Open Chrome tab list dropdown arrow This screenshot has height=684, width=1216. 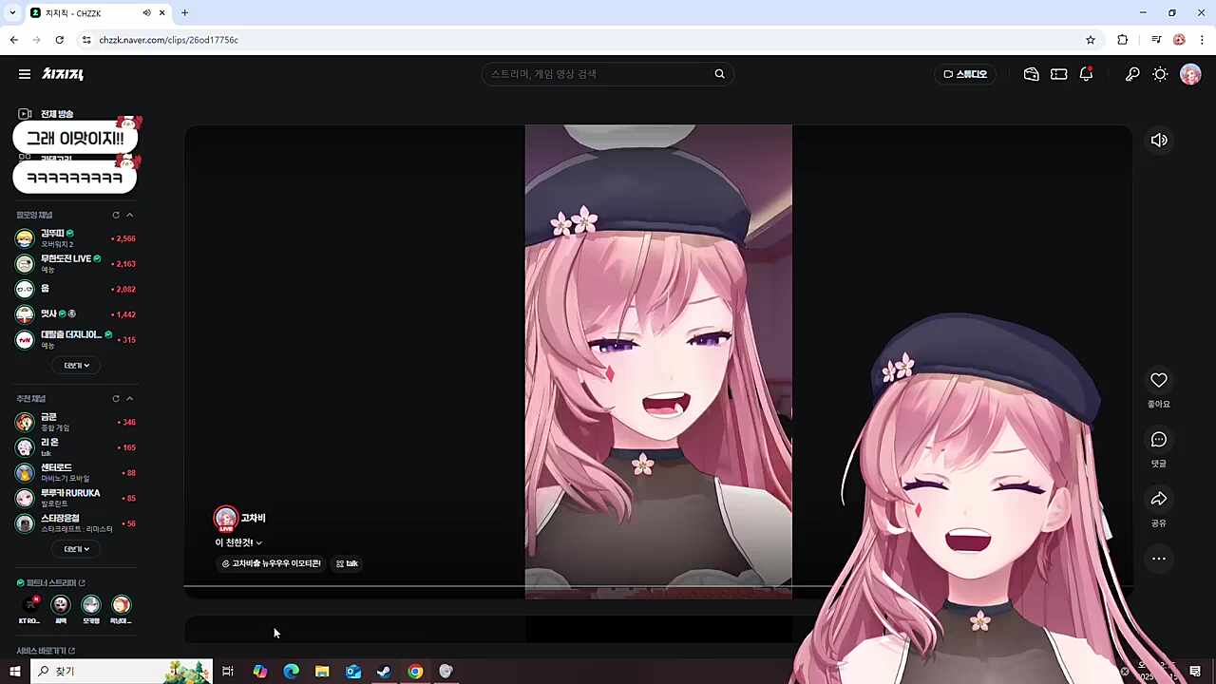(x=12, y=12)
